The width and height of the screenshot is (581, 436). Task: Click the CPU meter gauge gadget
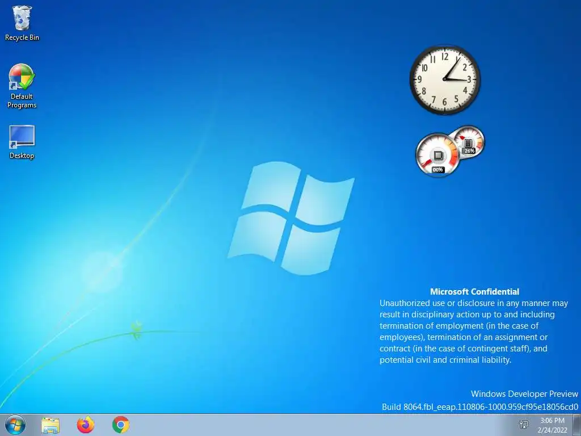tap(437, 154)
